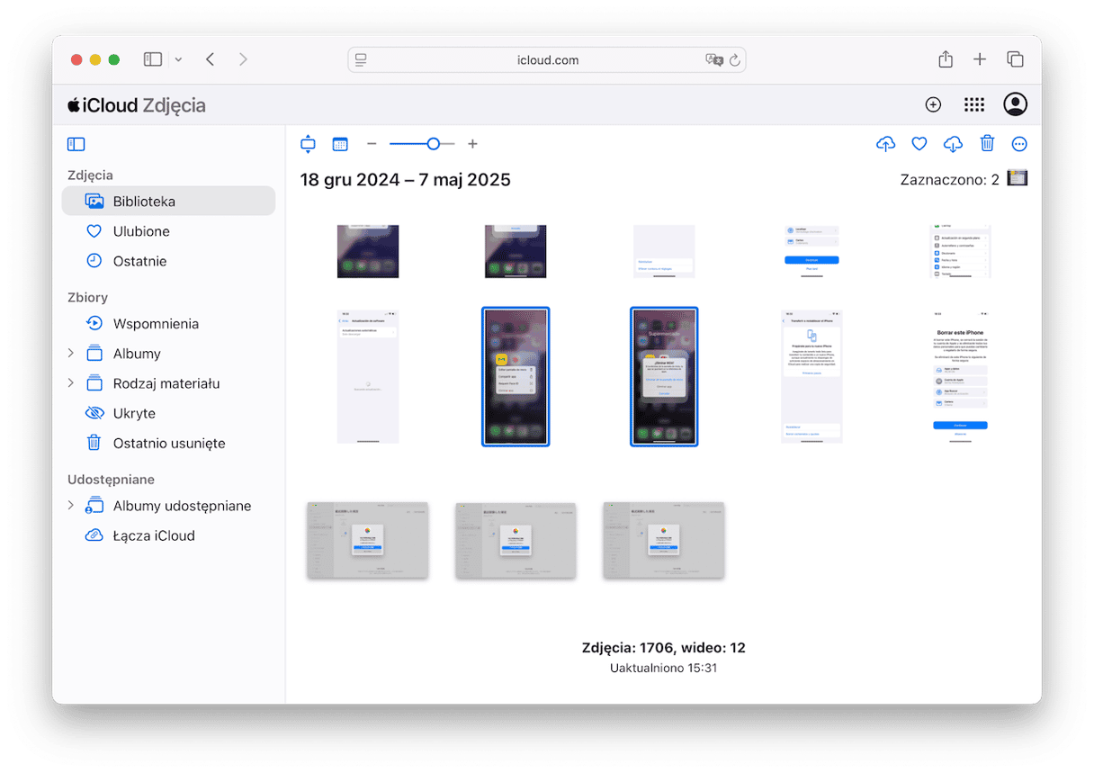The width and height of the screenshot is (1094, 773).
Task: Download selection with cloud download icon
Action: point(953,144)
